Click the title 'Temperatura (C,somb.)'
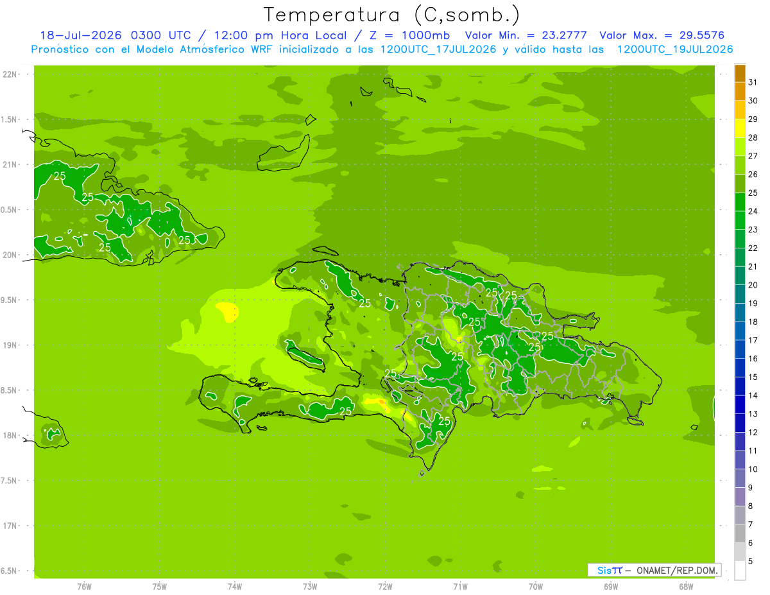This screenshot has height=595, width=770. tap(391, 15)
